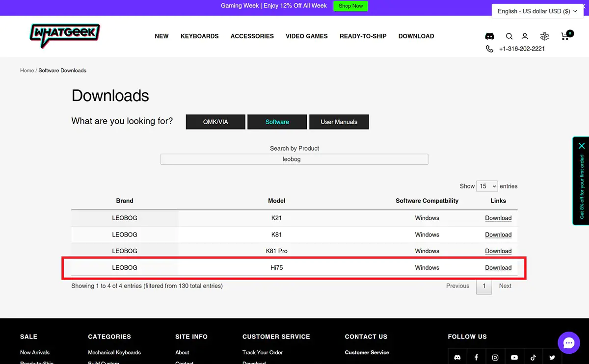Click Windows in the K21 row
This screenshot has height=364, width=589.
[x=427, y=218]
